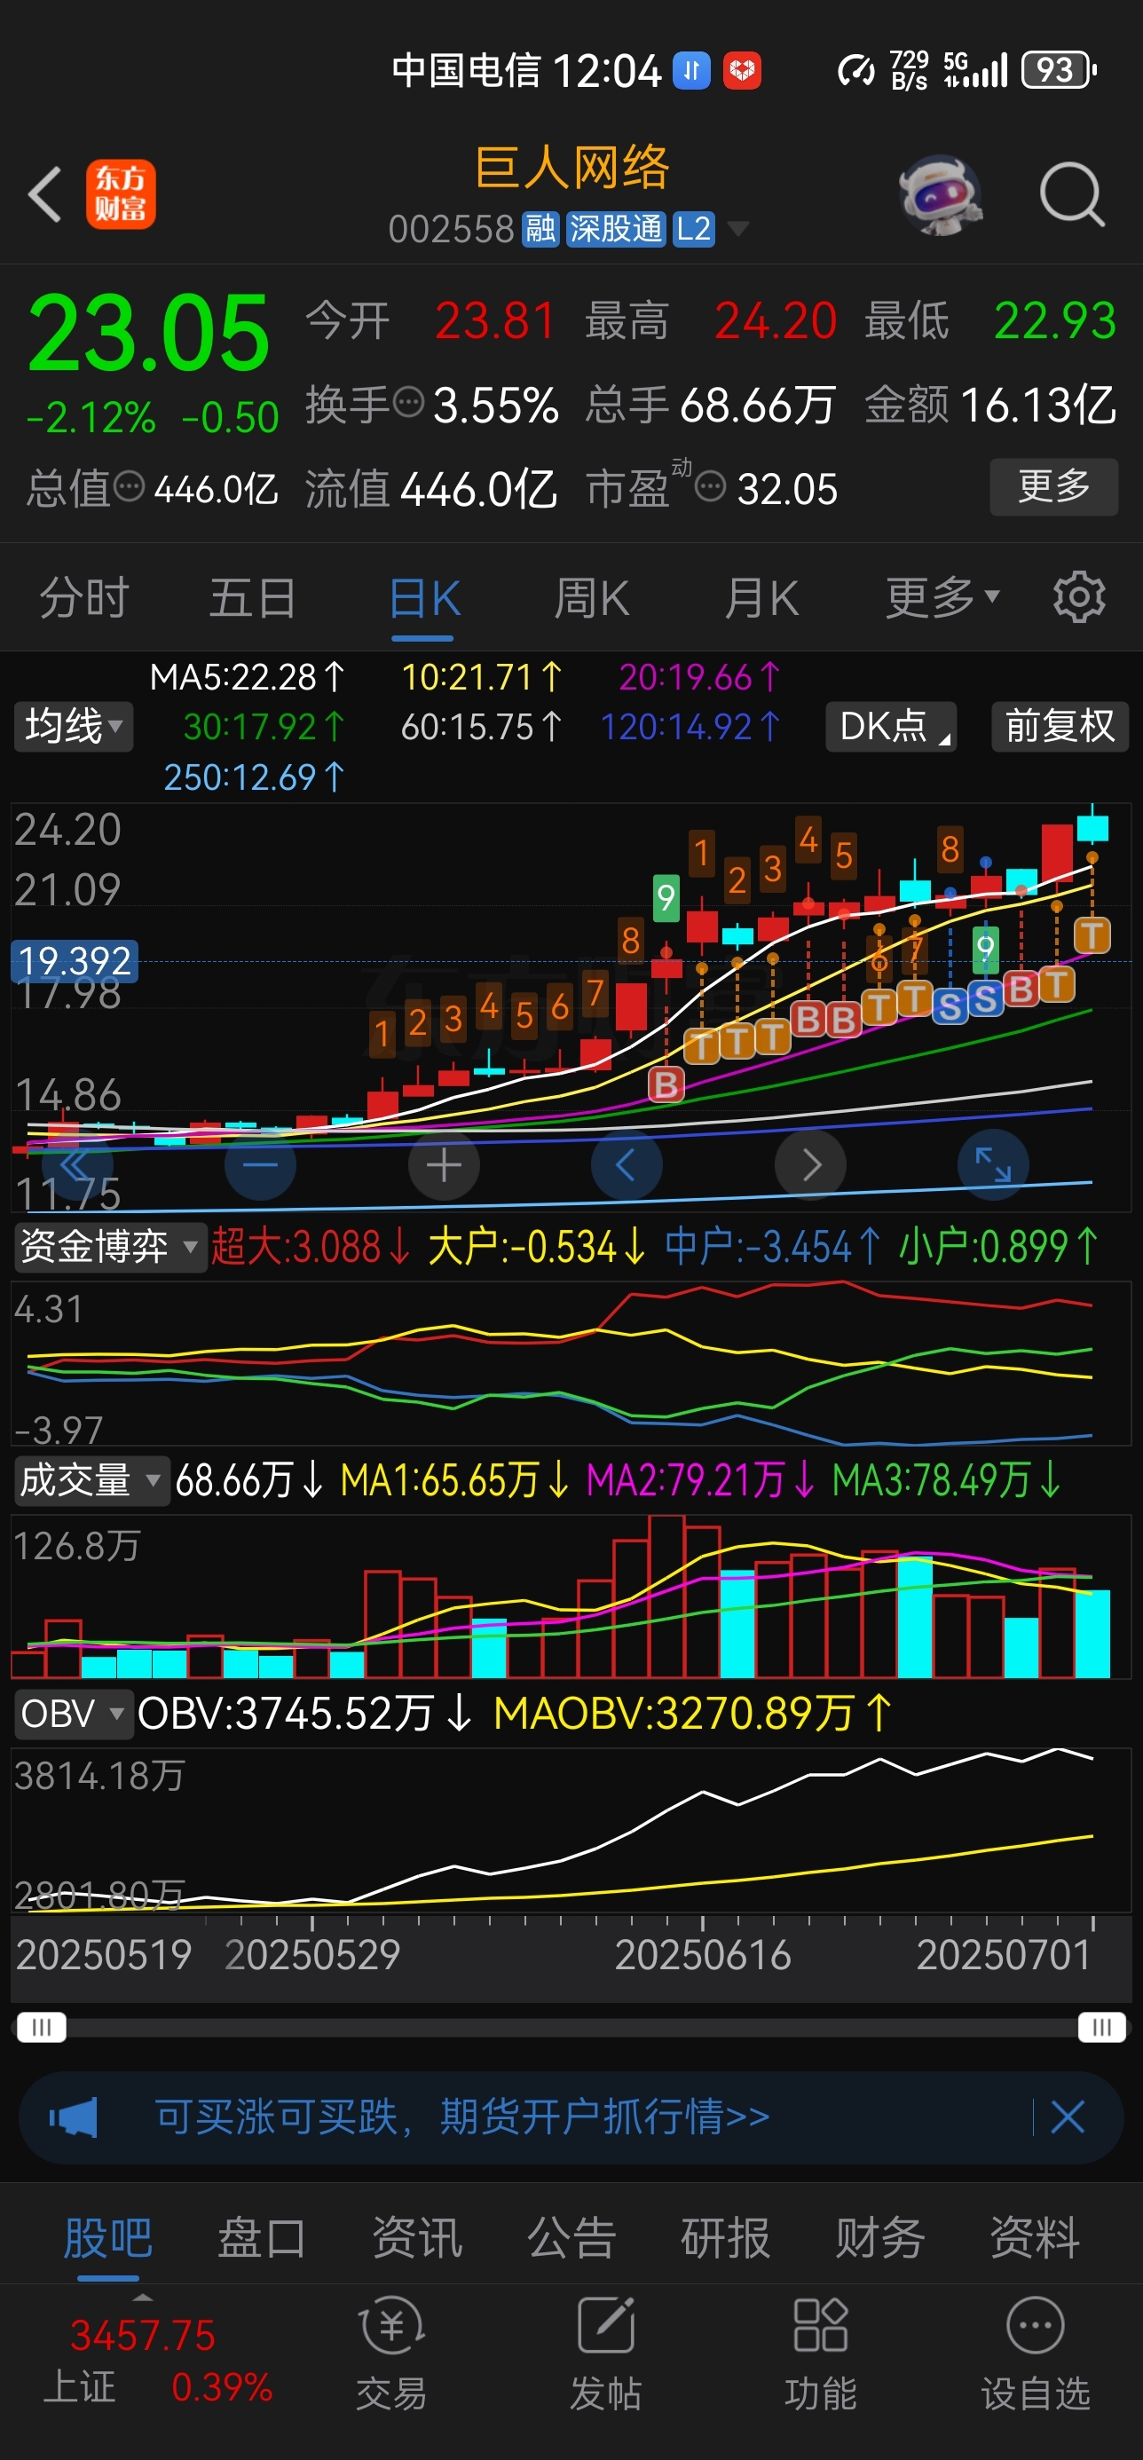1143x2460 pixels.
Task: Tap the 更多 more quote details button
Action: [1053, 487]
